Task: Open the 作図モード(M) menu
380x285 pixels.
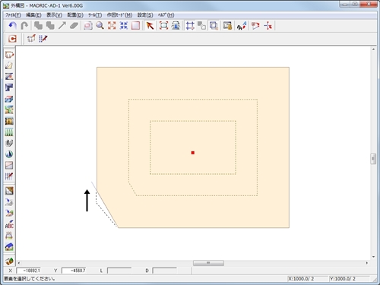Action: (x=119, y=15)
